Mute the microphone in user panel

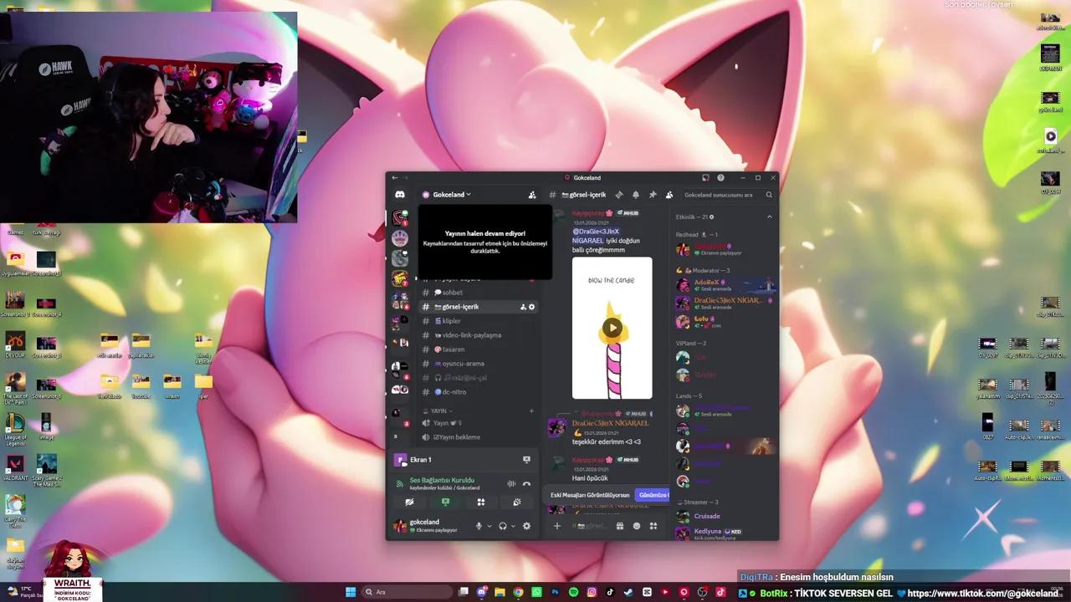(x=479, y=526)
